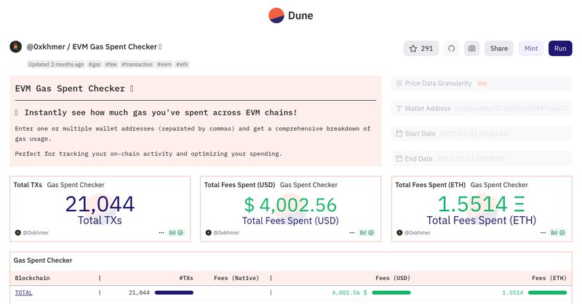Click the #transaction tag
Image resolution: width=582 pixels, height=304 pixels.
click(137, 65)
